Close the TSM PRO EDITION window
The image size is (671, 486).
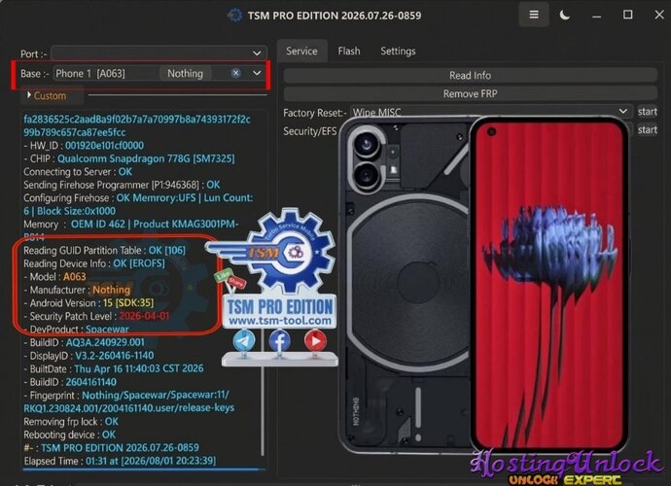tap(659, 15)
